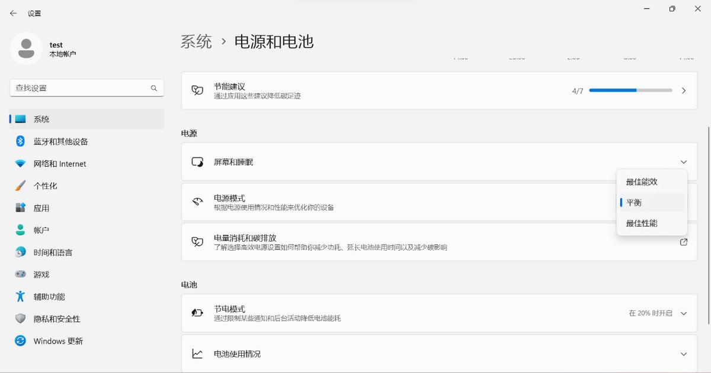This screenshot has height=373, width=711.
Task: Open Bluetooth and other devices from sidebar
Action: point(17,141)
